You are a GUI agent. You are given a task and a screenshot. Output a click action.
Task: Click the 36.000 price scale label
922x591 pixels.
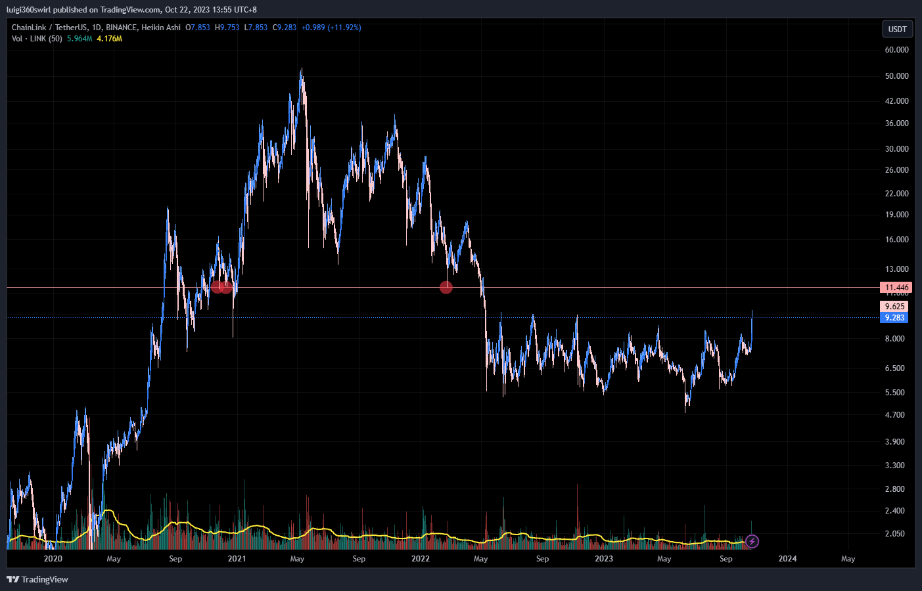pyautogui.click(x=896, y=123)
